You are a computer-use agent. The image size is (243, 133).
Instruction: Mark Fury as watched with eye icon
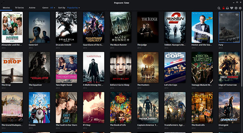(221, 15)
